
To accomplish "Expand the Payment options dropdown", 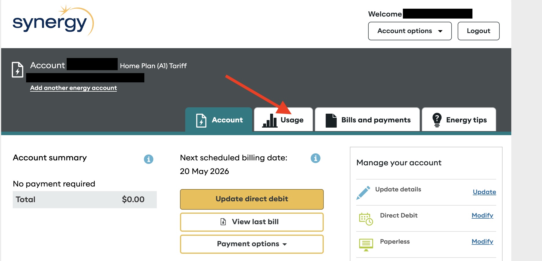I will tap(252, 244).
